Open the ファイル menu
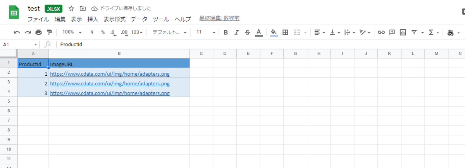This screenshot has height=168, width=465. (38, 19)
